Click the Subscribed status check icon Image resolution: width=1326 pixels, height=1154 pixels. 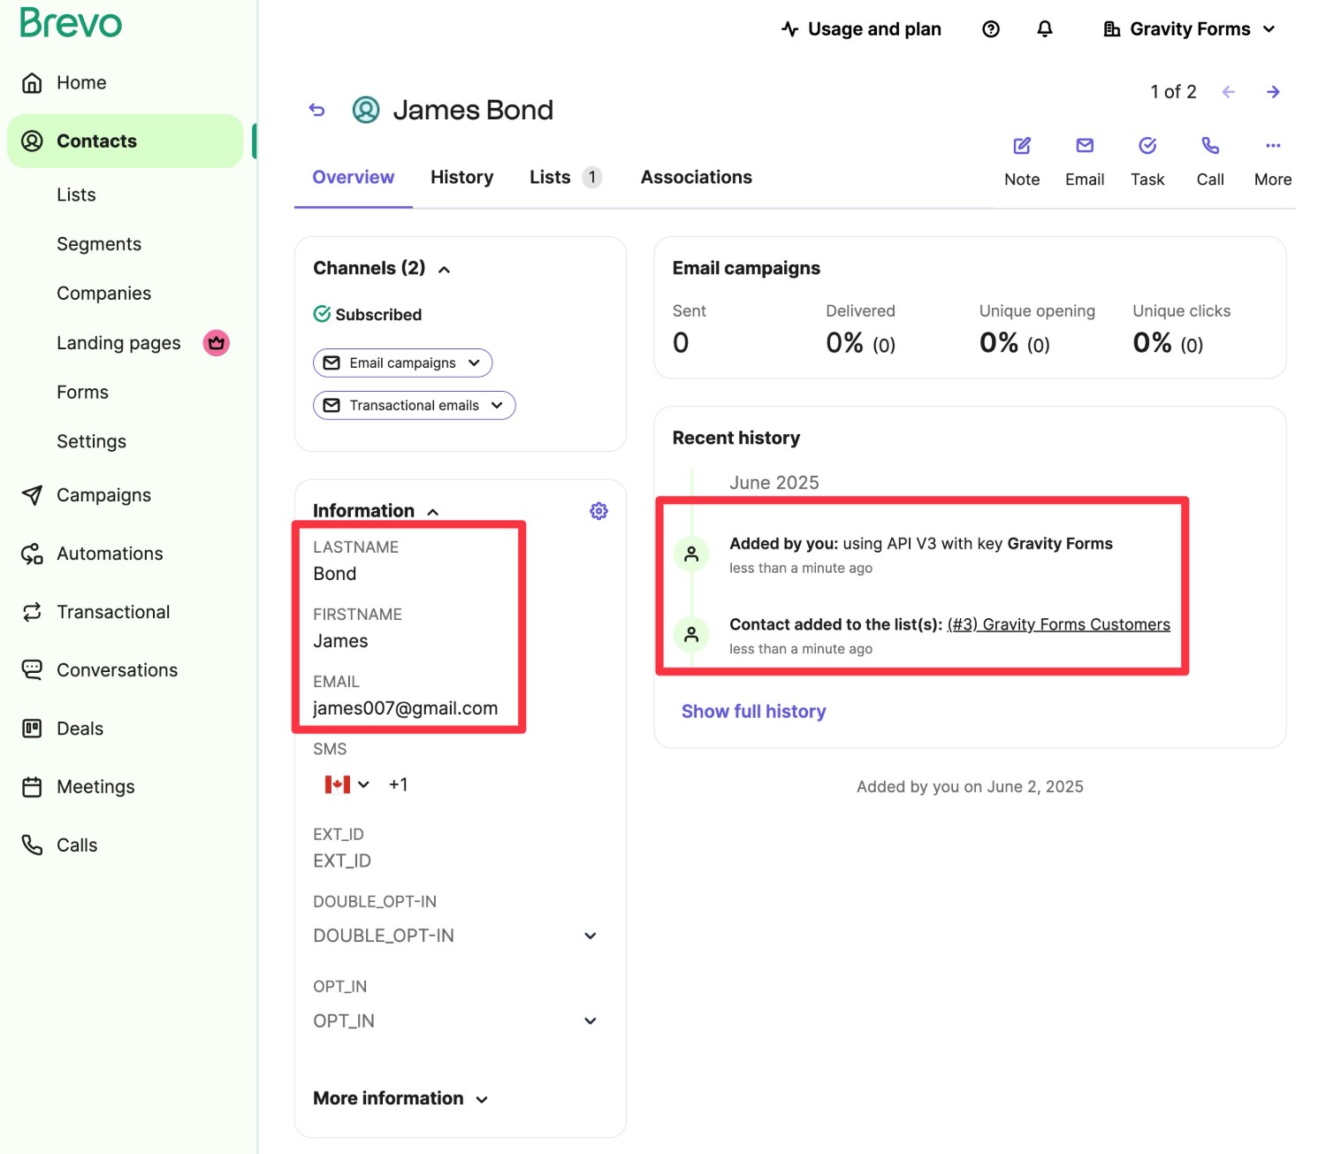click(x=322, y=314)
